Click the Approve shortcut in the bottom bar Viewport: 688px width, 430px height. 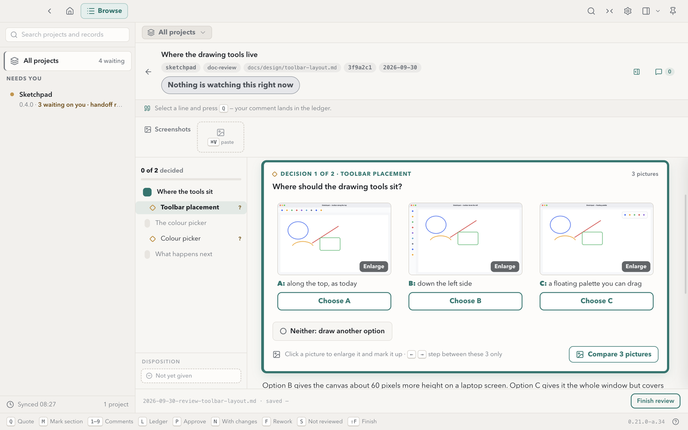click(x=189, y=421)
